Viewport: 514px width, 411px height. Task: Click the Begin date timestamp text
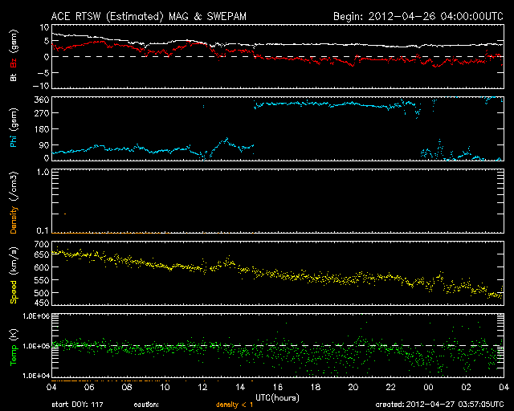(x=418, y=15)
